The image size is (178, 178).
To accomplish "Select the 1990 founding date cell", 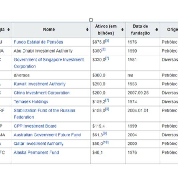I will 143,51.
